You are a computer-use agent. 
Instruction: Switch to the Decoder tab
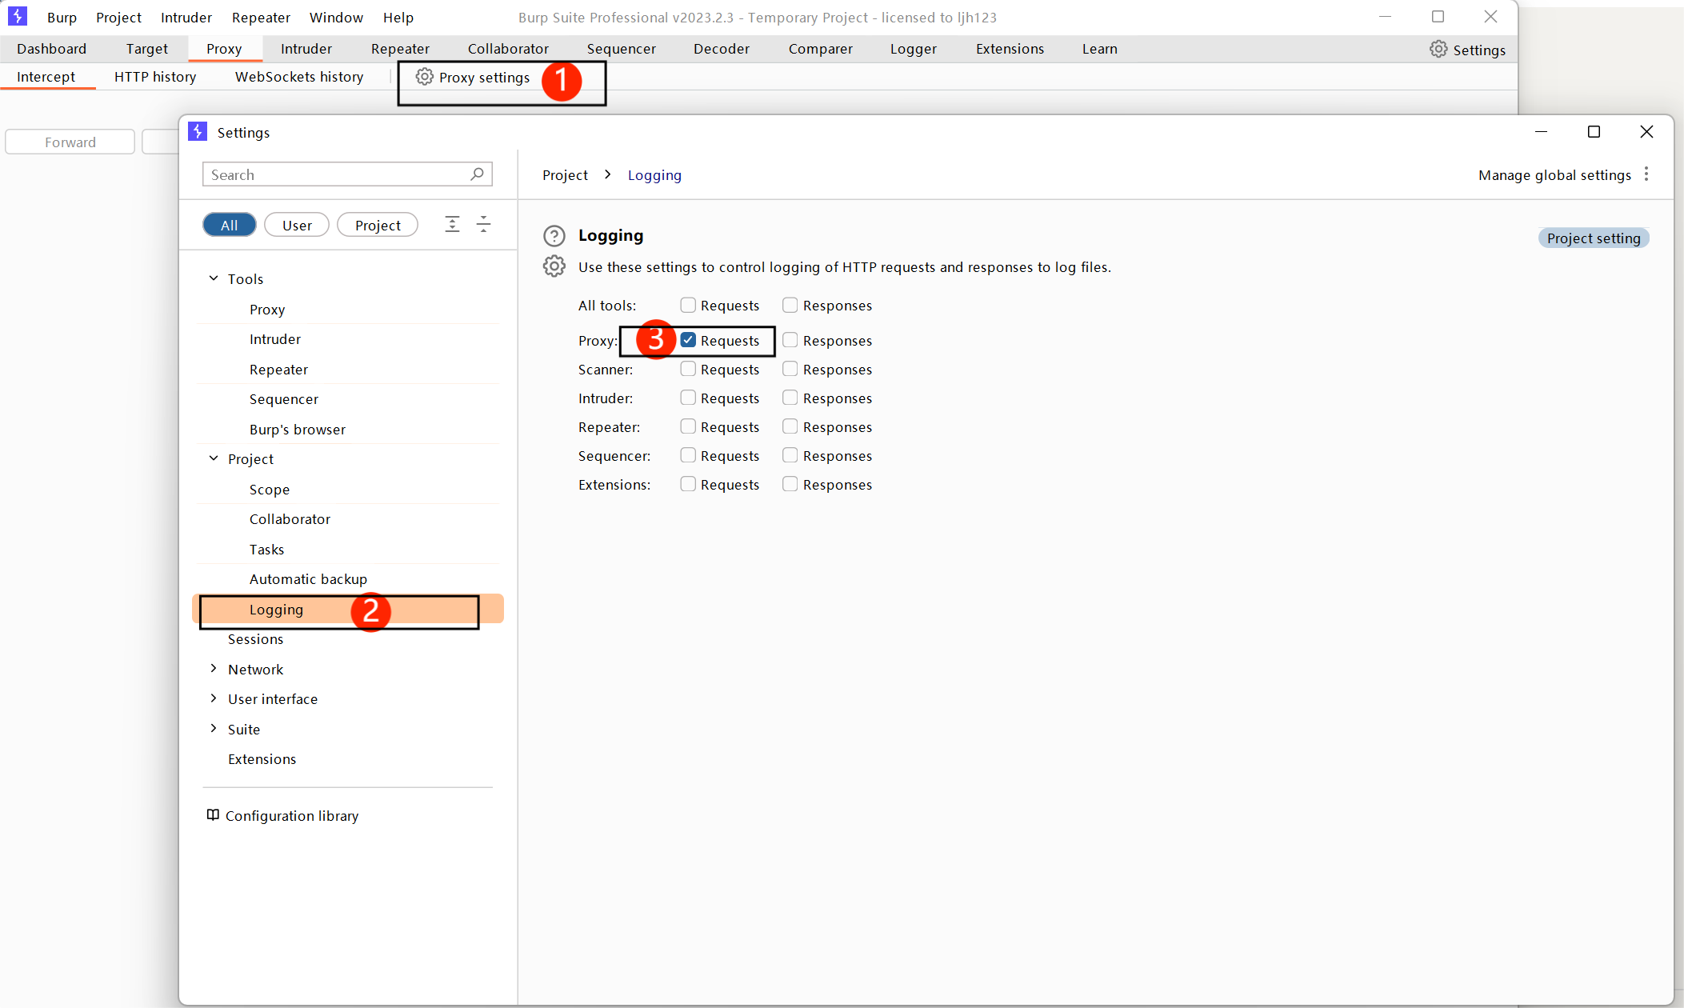(x=721, y=49)
